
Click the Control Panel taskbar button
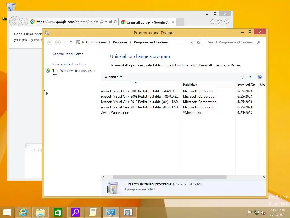point(111,212)
